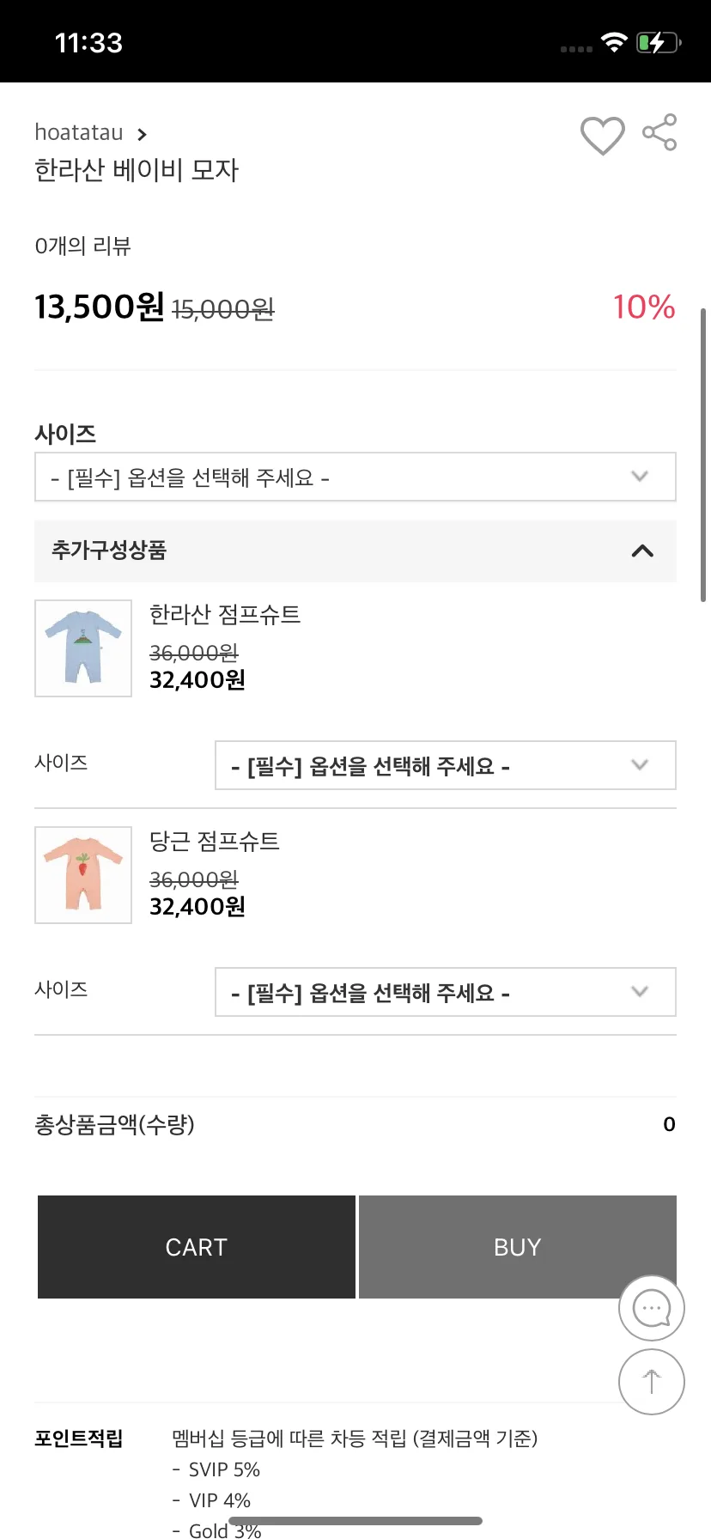Tap the Wi-Fi status icon

(x=614, y=42)
